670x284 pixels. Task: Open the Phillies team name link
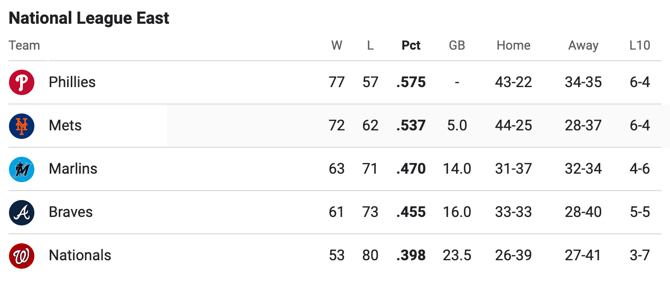pyautogui.click(x=72, y=82)
